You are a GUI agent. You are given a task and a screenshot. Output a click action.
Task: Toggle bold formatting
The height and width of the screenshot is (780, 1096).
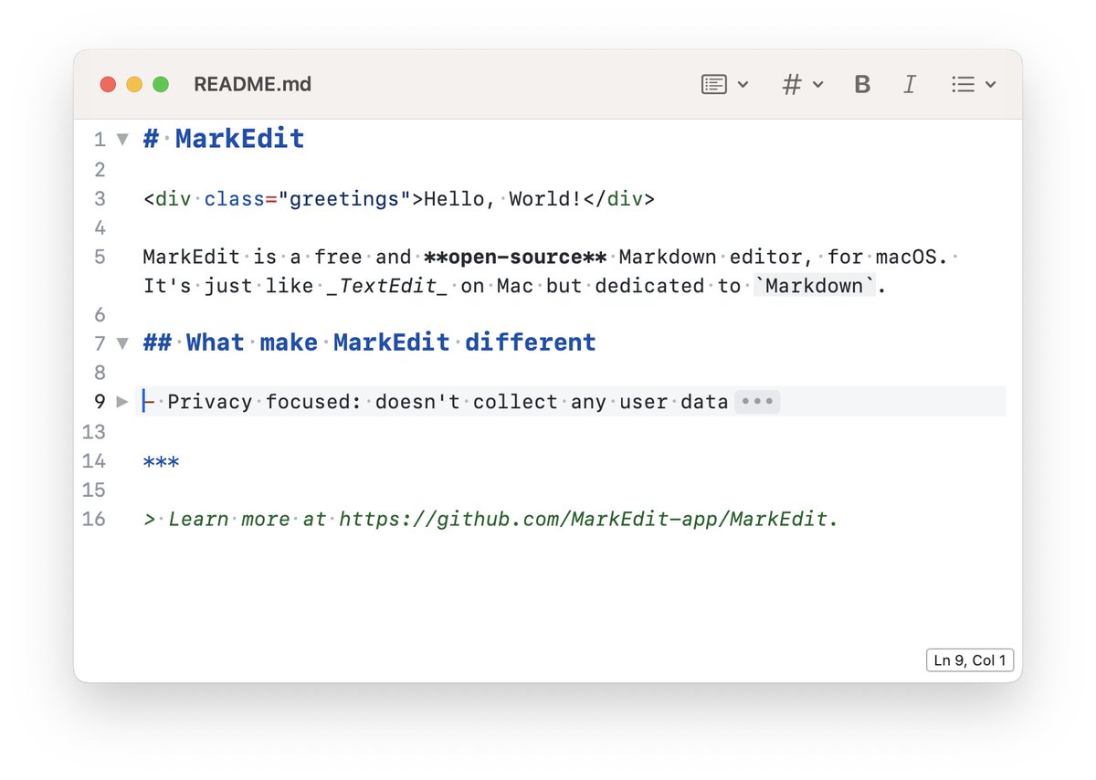click(862, 84)
